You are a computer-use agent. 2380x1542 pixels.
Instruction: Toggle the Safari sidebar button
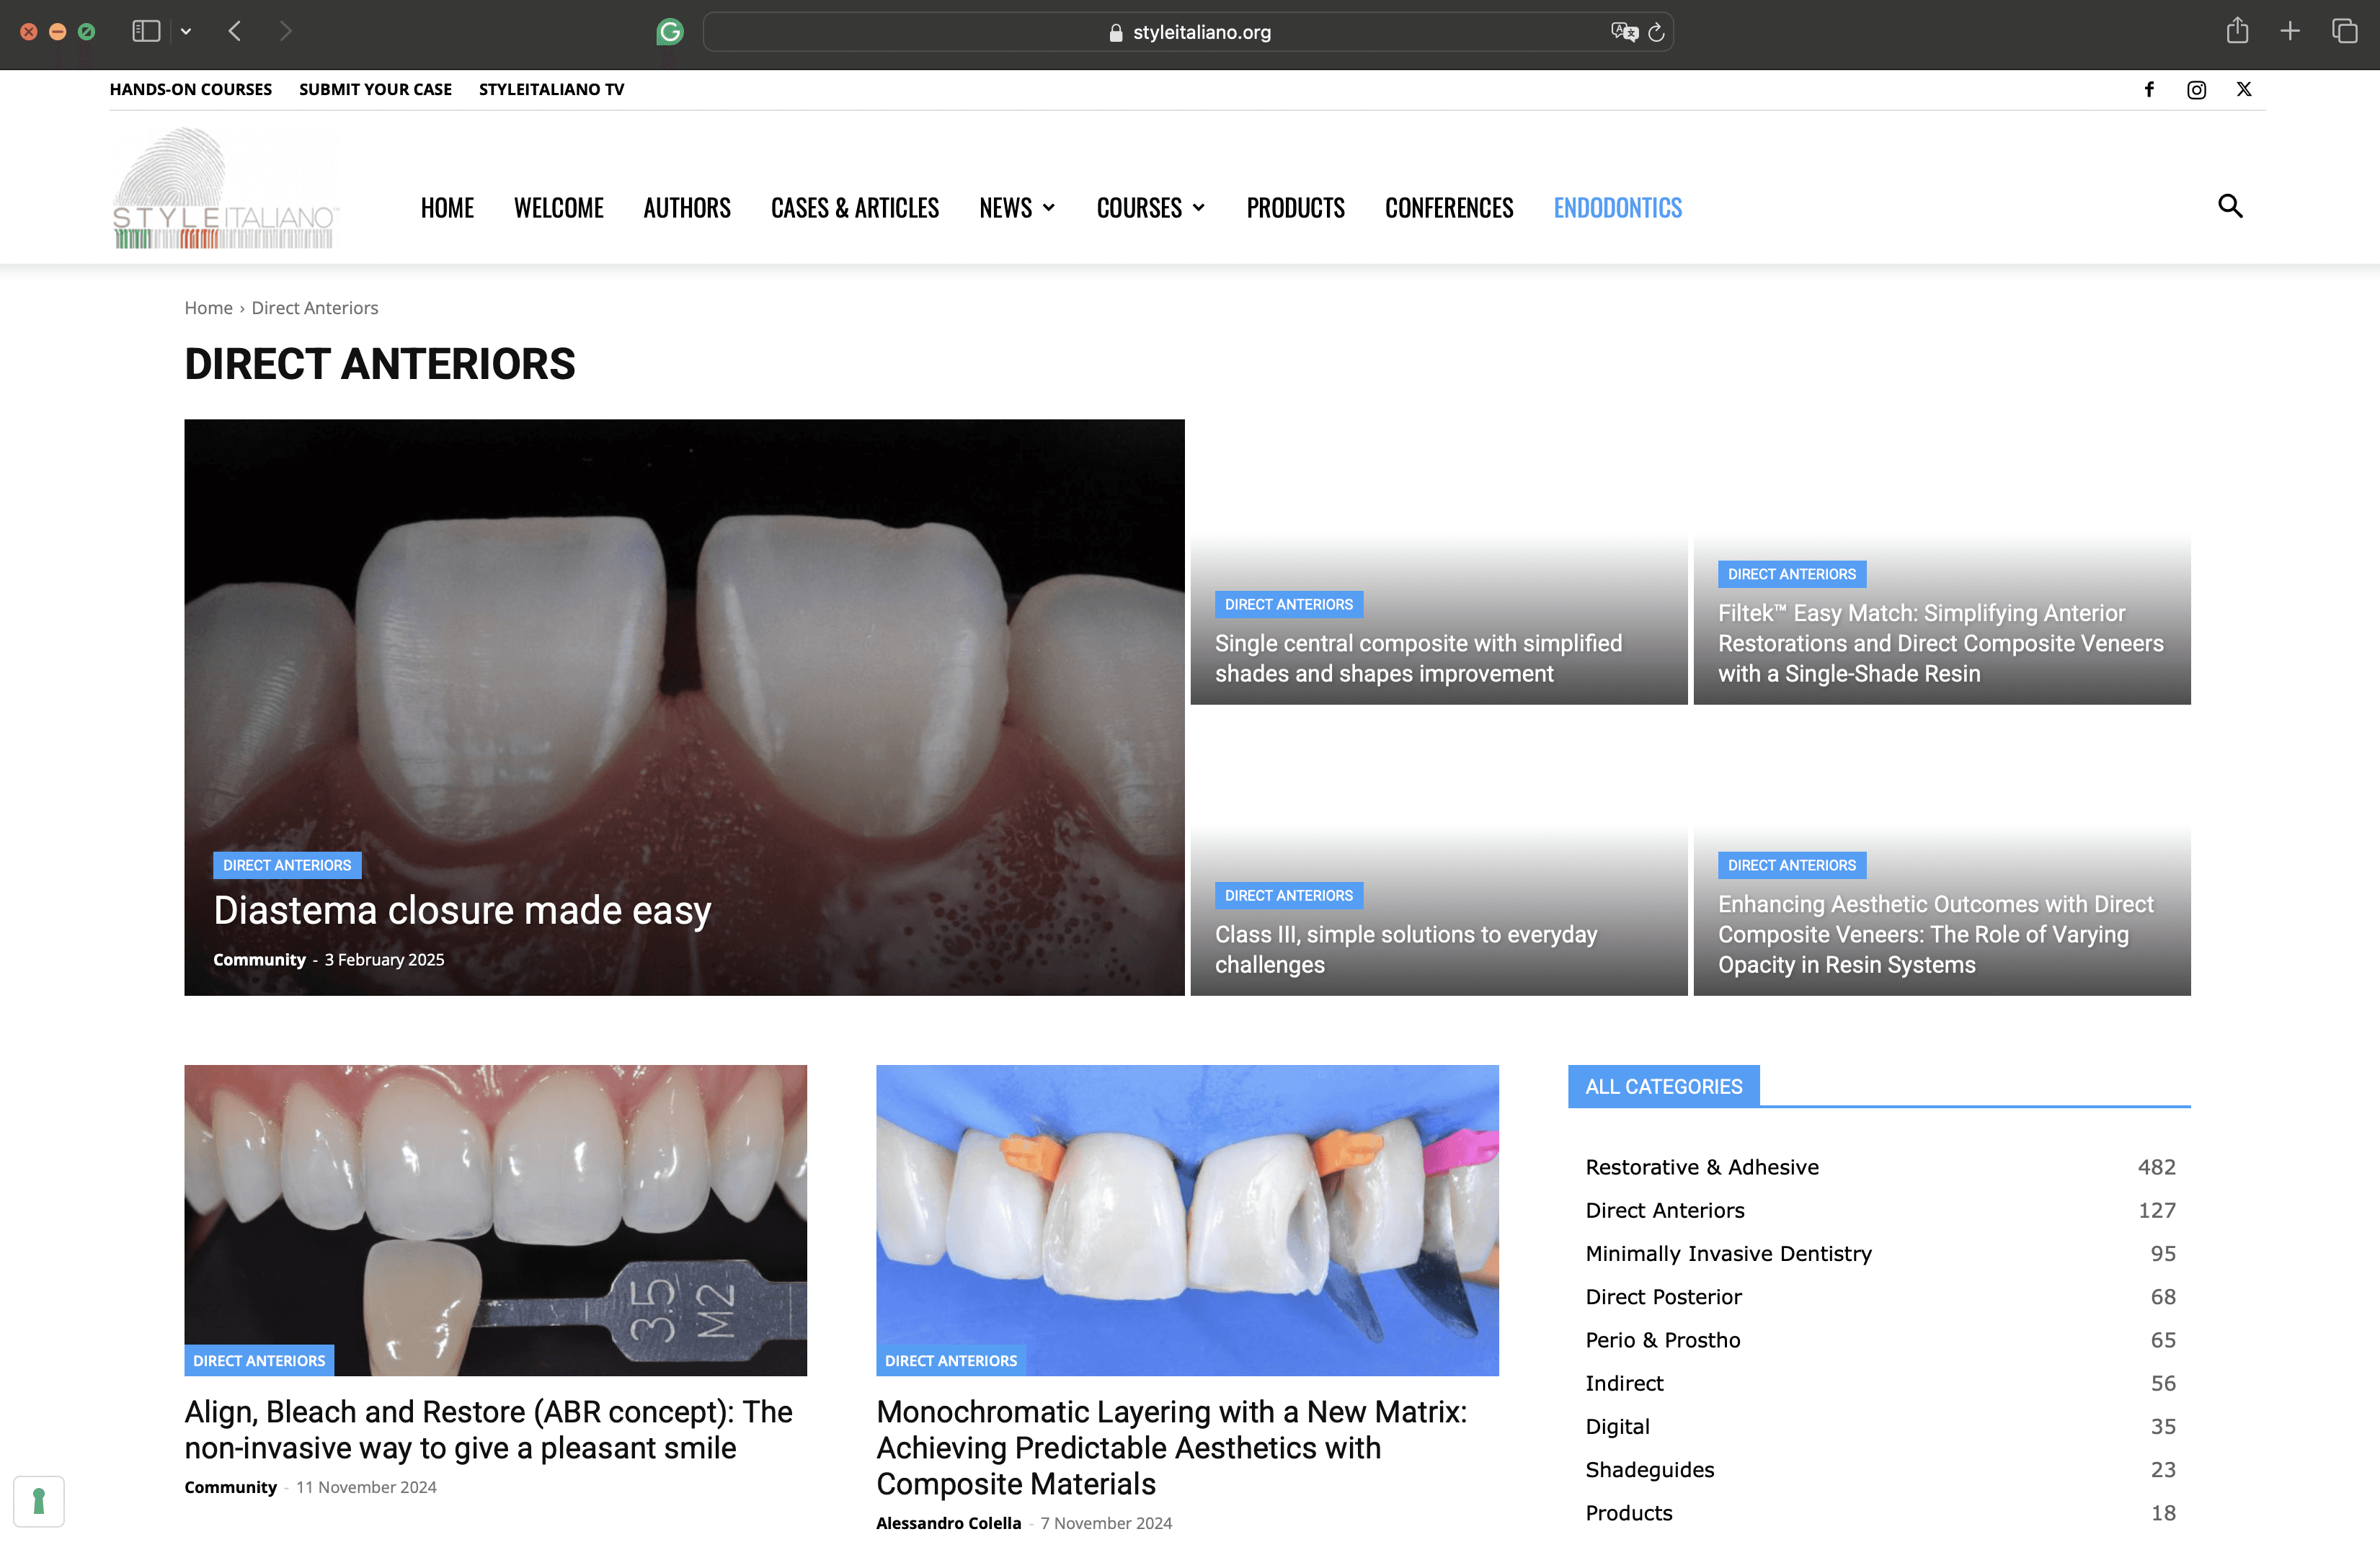click(146, 31)
